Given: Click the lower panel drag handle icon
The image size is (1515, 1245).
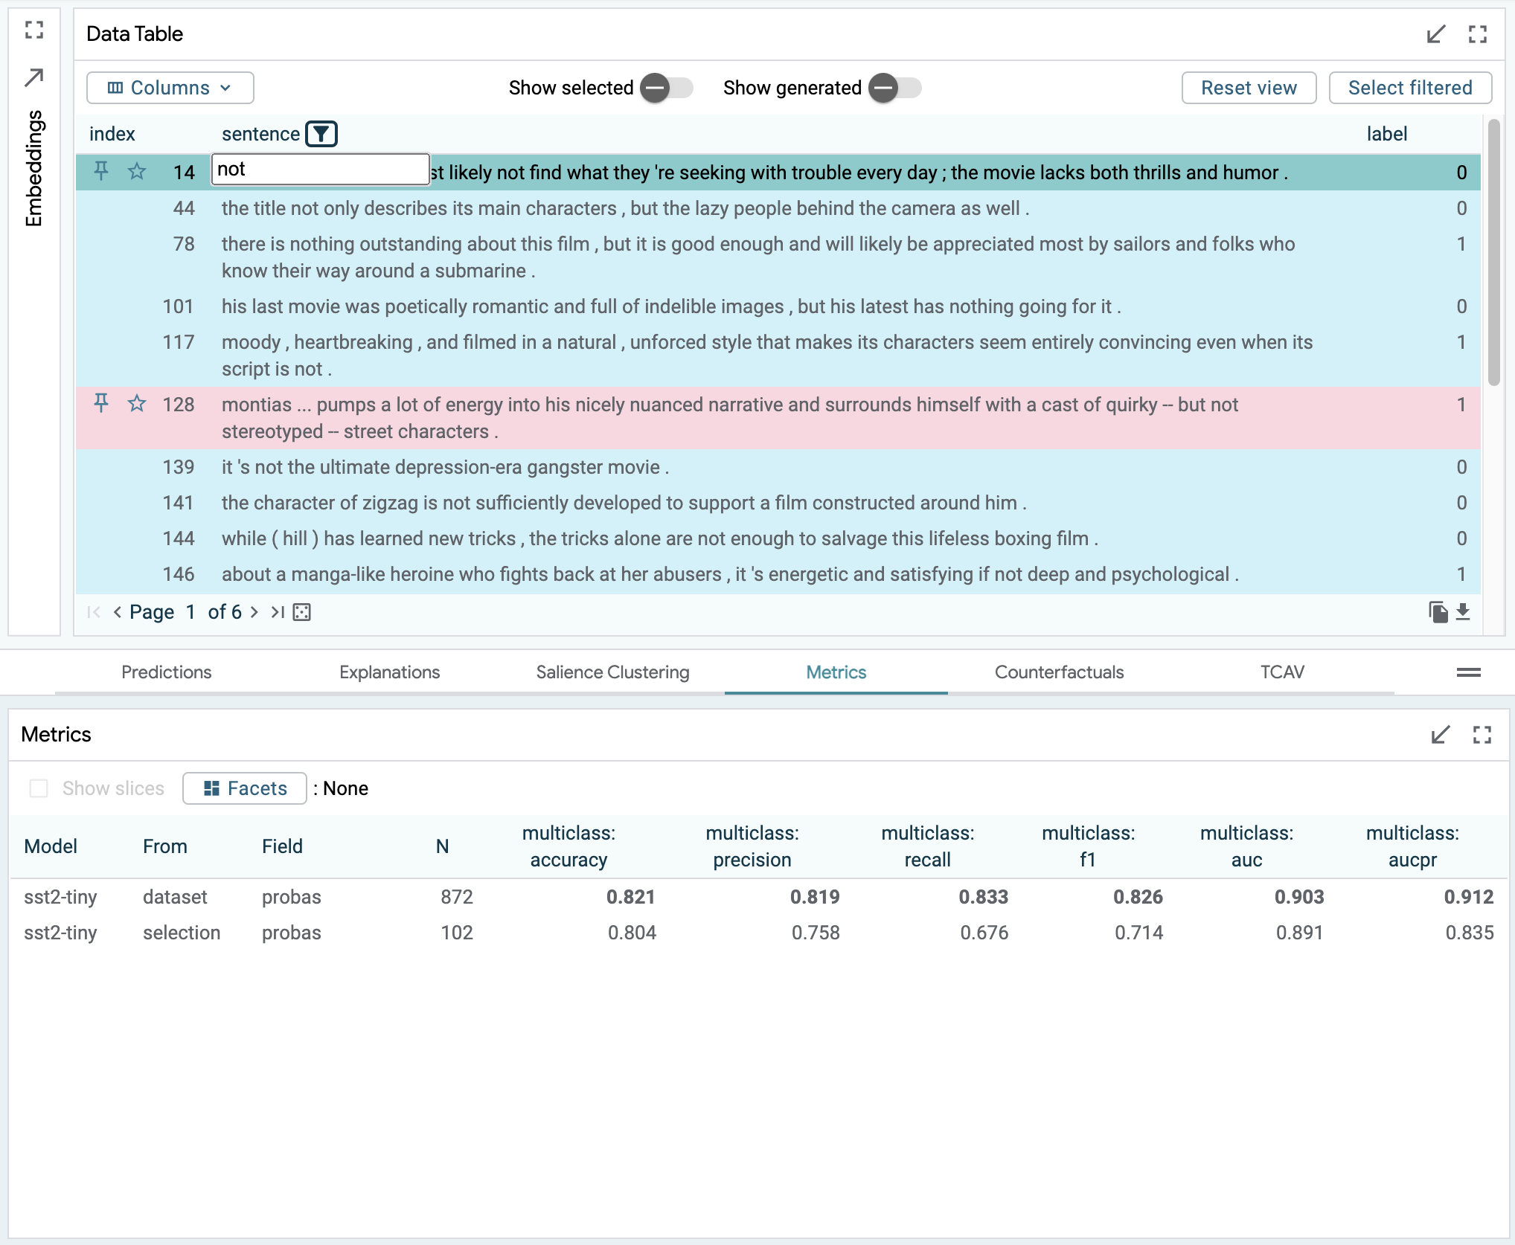Looking at the screenshot, I should click(x=1469, y=672).
